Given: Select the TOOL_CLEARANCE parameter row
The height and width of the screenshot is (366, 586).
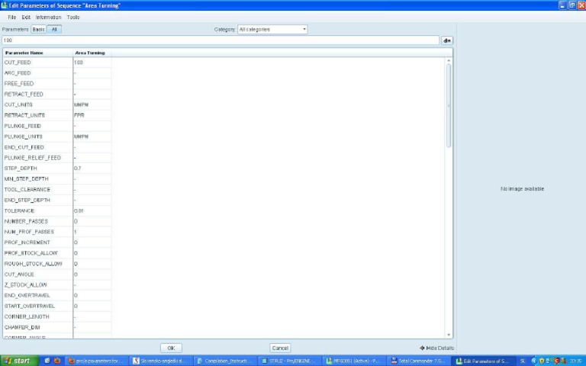Looking at the screenshot, I should click(x=57, y=189).
